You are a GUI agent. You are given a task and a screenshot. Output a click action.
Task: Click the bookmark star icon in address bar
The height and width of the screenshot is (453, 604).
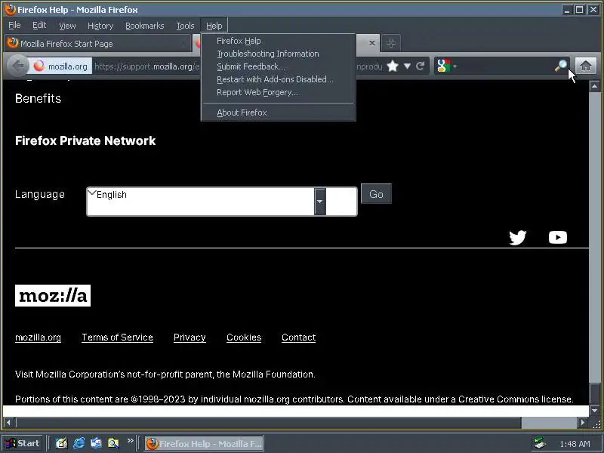point(393,66)
